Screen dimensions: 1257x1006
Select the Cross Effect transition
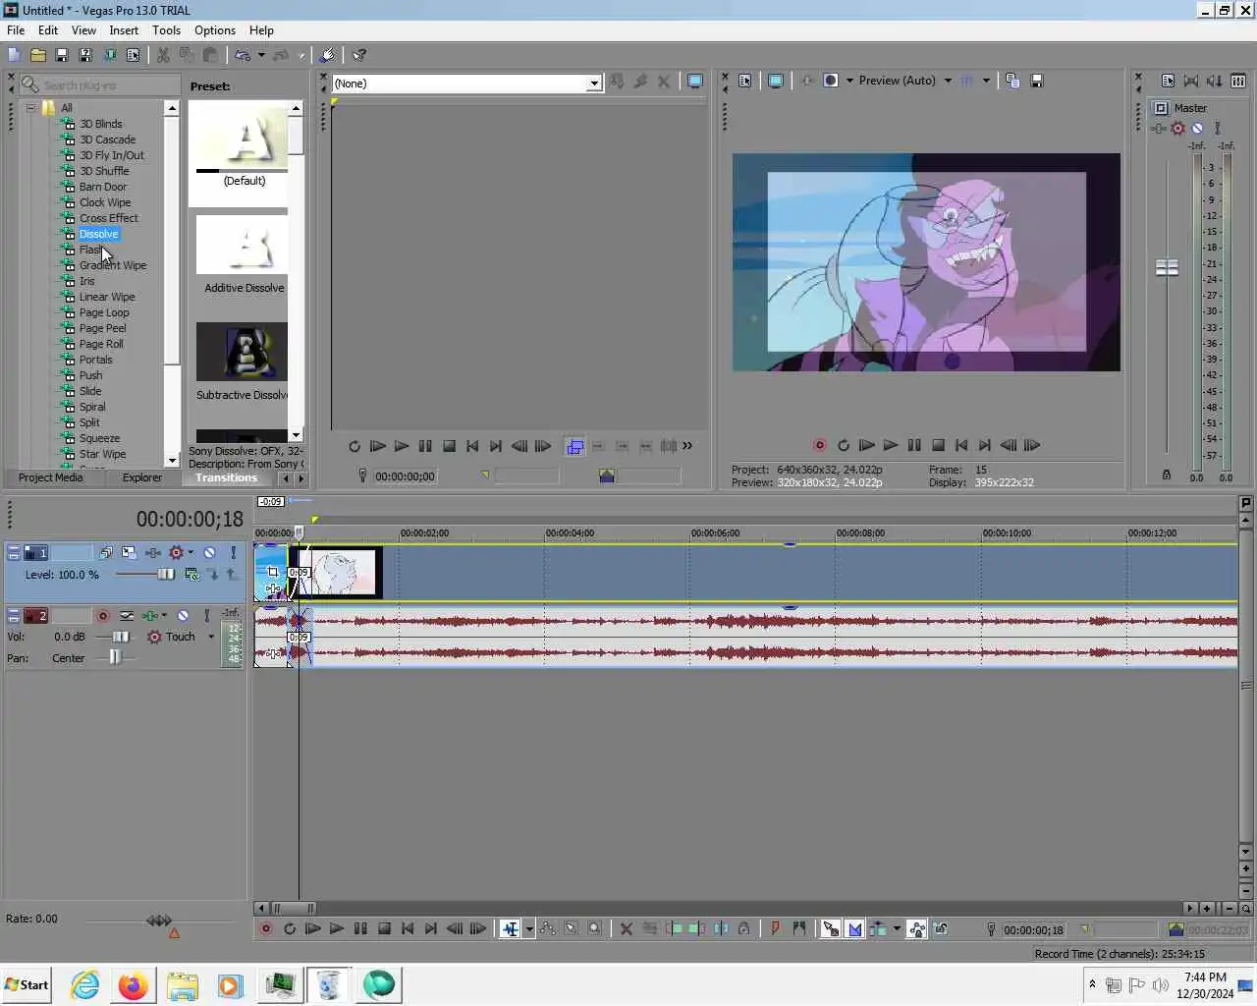tap(109, 218)
